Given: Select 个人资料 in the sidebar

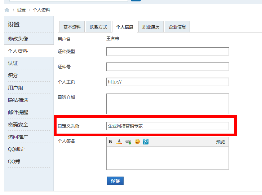Looking at the screenshot, I should tap(29, 51).
